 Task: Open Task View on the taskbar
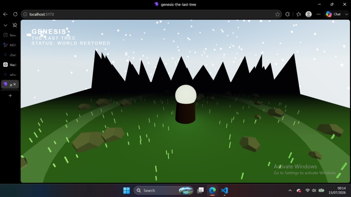[x=200, y=190]
